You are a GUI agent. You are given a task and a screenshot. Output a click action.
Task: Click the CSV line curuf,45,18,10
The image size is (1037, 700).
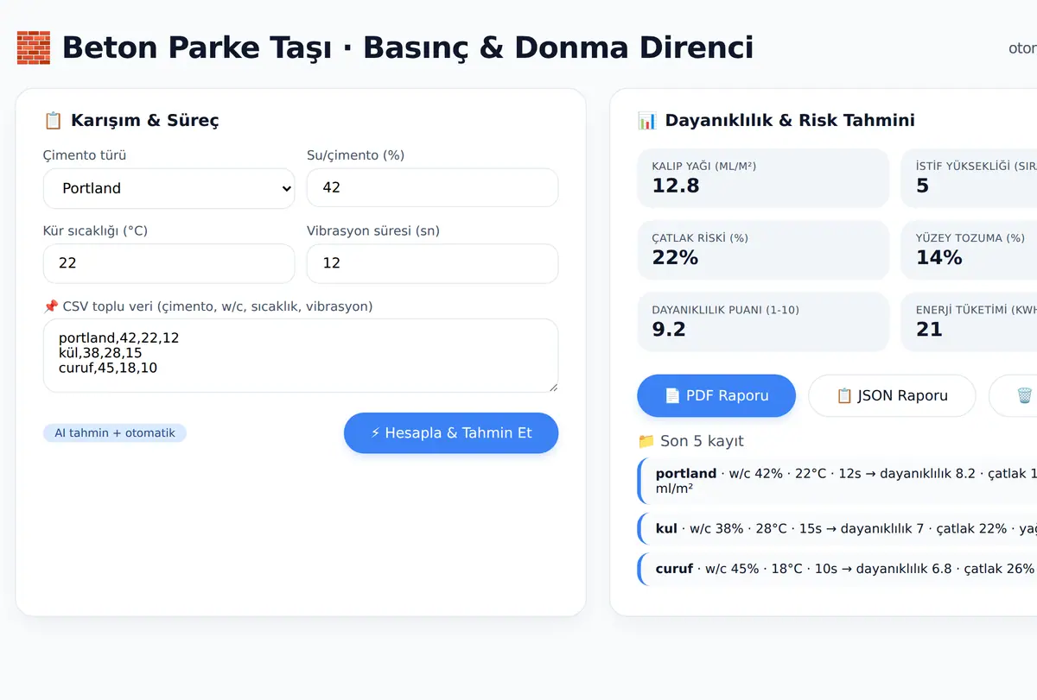tap(108, 368)
